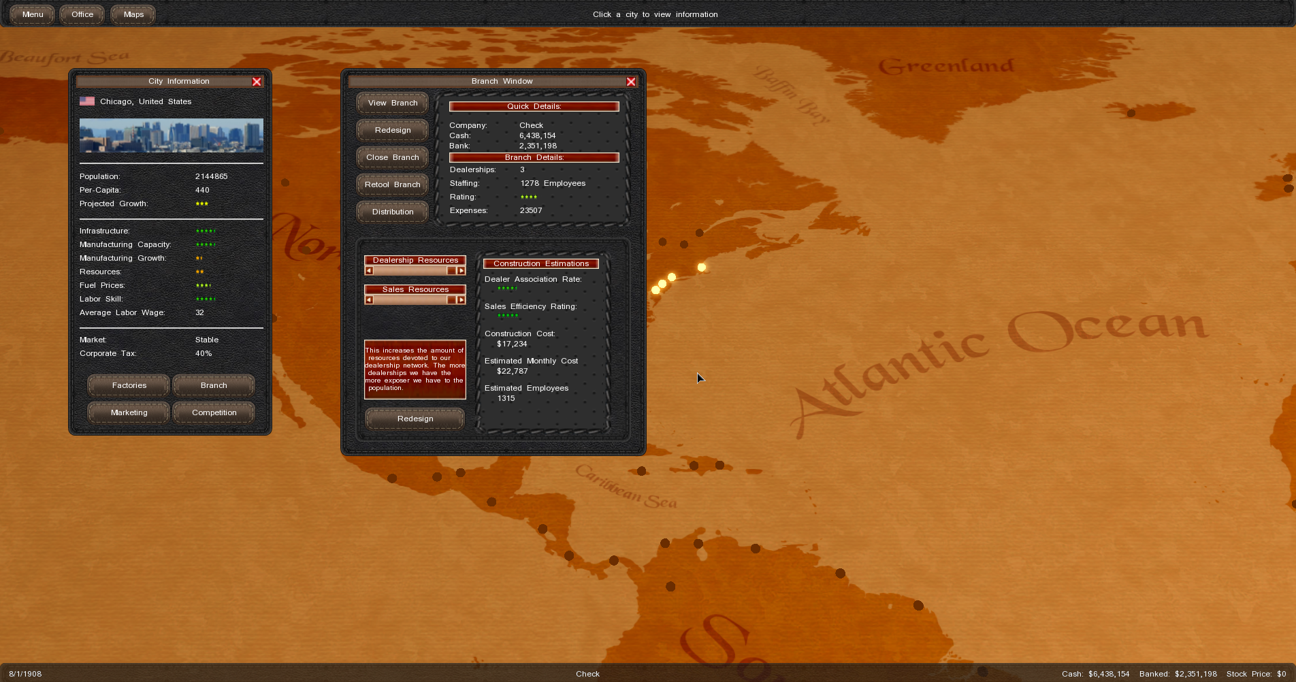
Task: Open Marketing for Chicago
Action: pos(129,412)
